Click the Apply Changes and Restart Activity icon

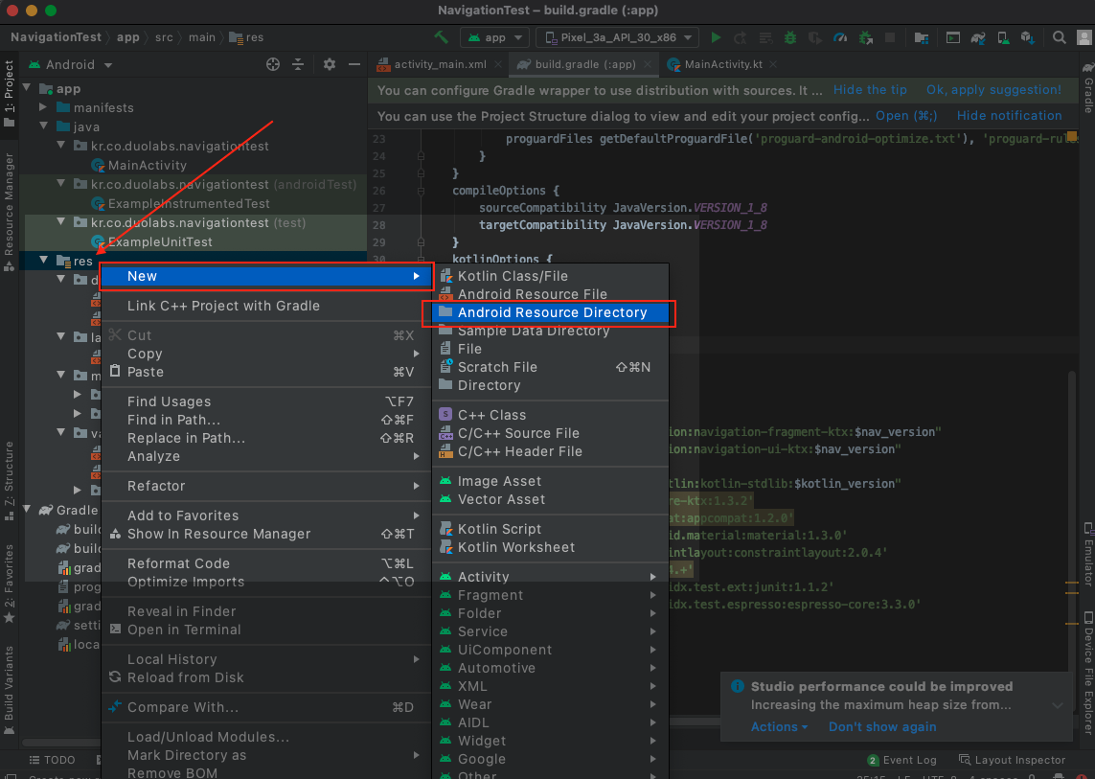[741, 37]
